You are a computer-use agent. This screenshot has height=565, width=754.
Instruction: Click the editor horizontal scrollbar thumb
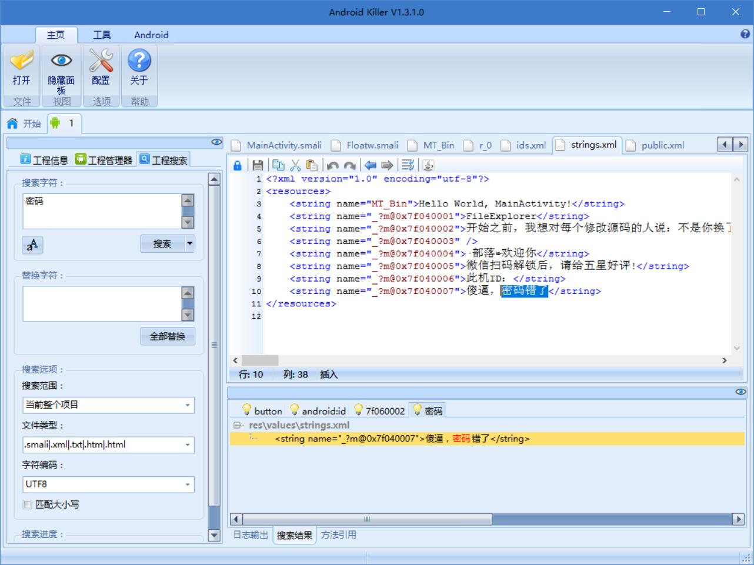click(x=260, y=360)
